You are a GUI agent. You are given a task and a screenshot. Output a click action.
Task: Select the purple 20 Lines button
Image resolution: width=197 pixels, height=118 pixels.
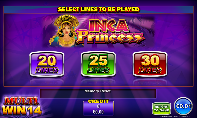(47, 64)
